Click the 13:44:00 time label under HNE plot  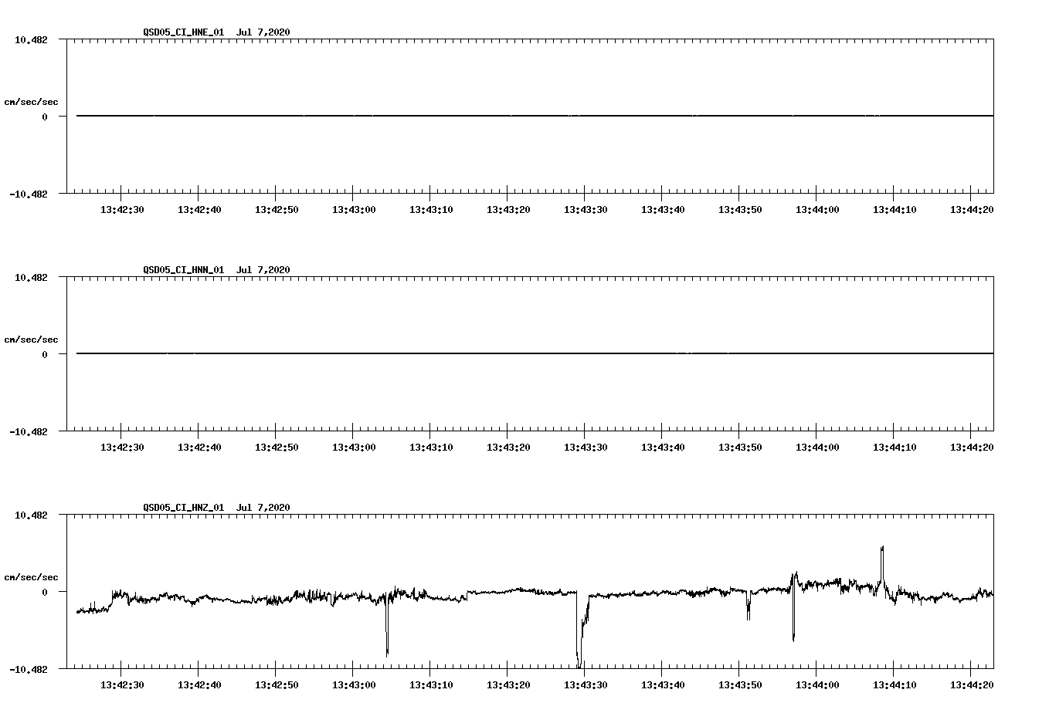click(x=817, y=209)
